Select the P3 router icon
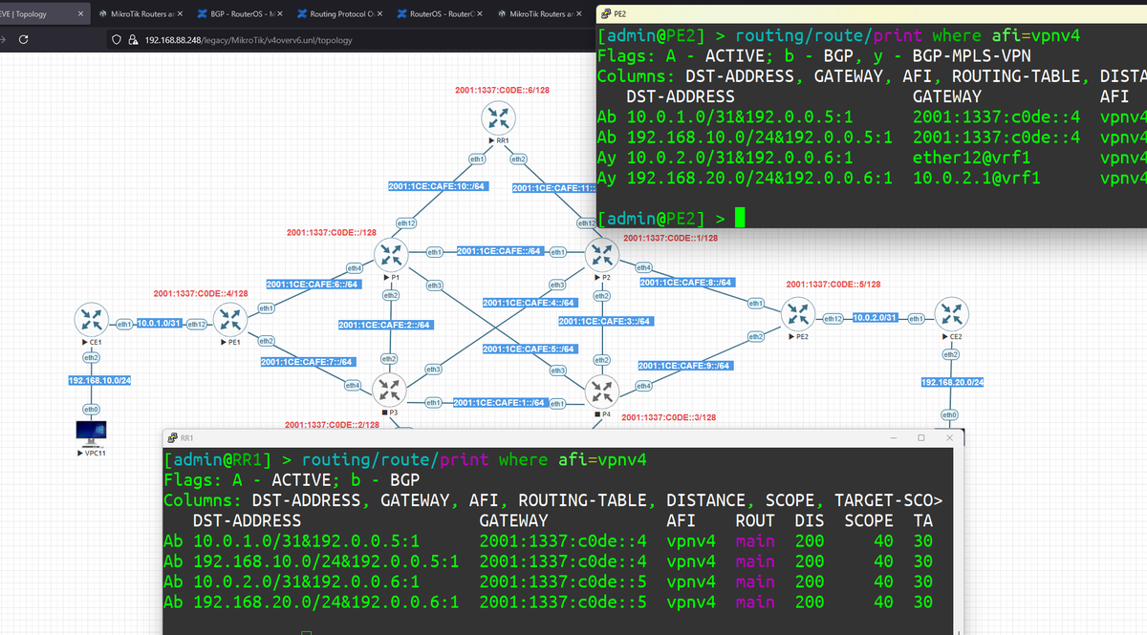 pyautogui.click(x=389, y=389)
